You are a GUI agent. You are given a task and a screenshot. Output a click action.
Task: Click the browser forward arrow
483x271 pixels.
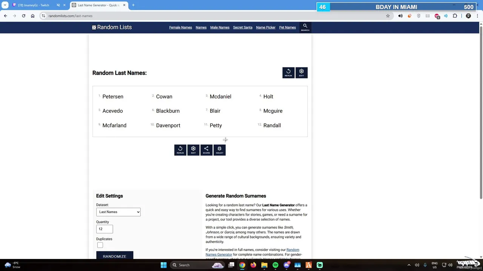click(x=14, y=16)
